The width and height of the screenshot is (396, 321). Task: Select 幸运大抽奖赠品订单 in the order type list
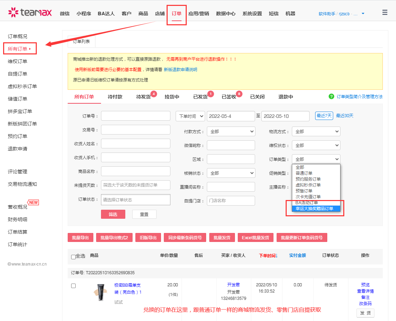coord(314,208)
